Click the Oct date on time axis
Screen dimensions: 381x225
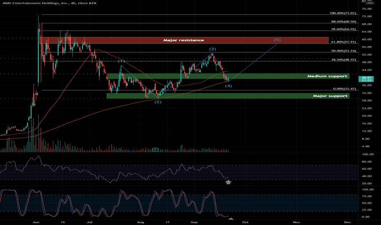(245, 222)
